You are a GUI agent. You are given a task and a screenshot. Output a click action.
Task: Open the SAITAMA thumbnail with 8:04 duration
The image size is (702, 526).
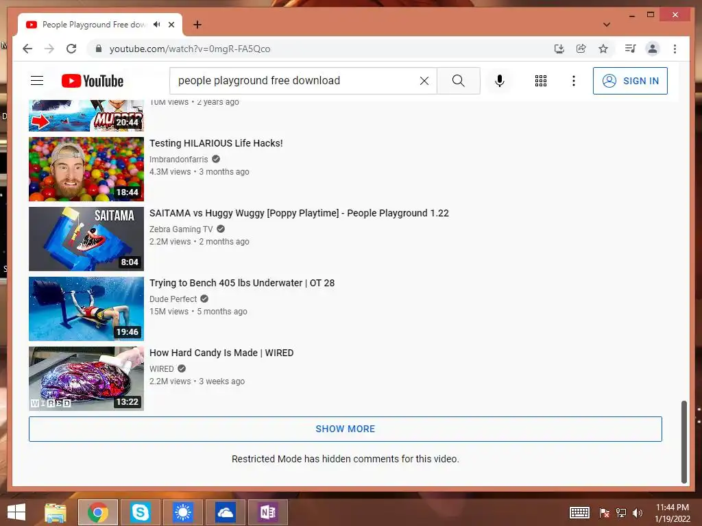pos(86,239)
